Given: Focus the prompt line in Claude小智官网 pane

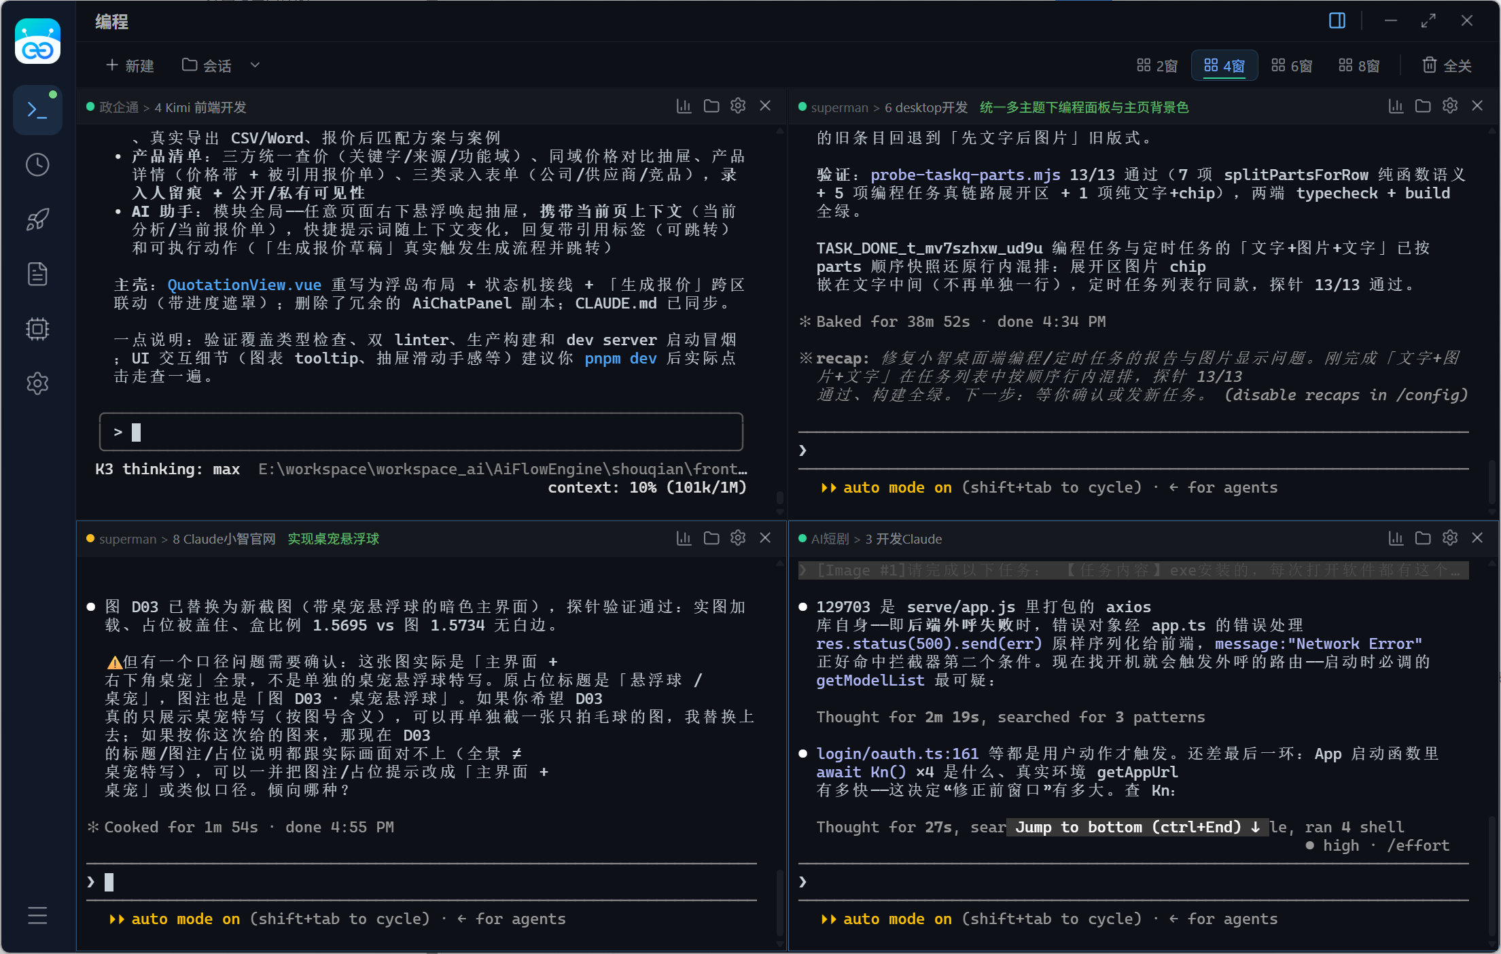Looking at the screenshot, I should point(421,882).
